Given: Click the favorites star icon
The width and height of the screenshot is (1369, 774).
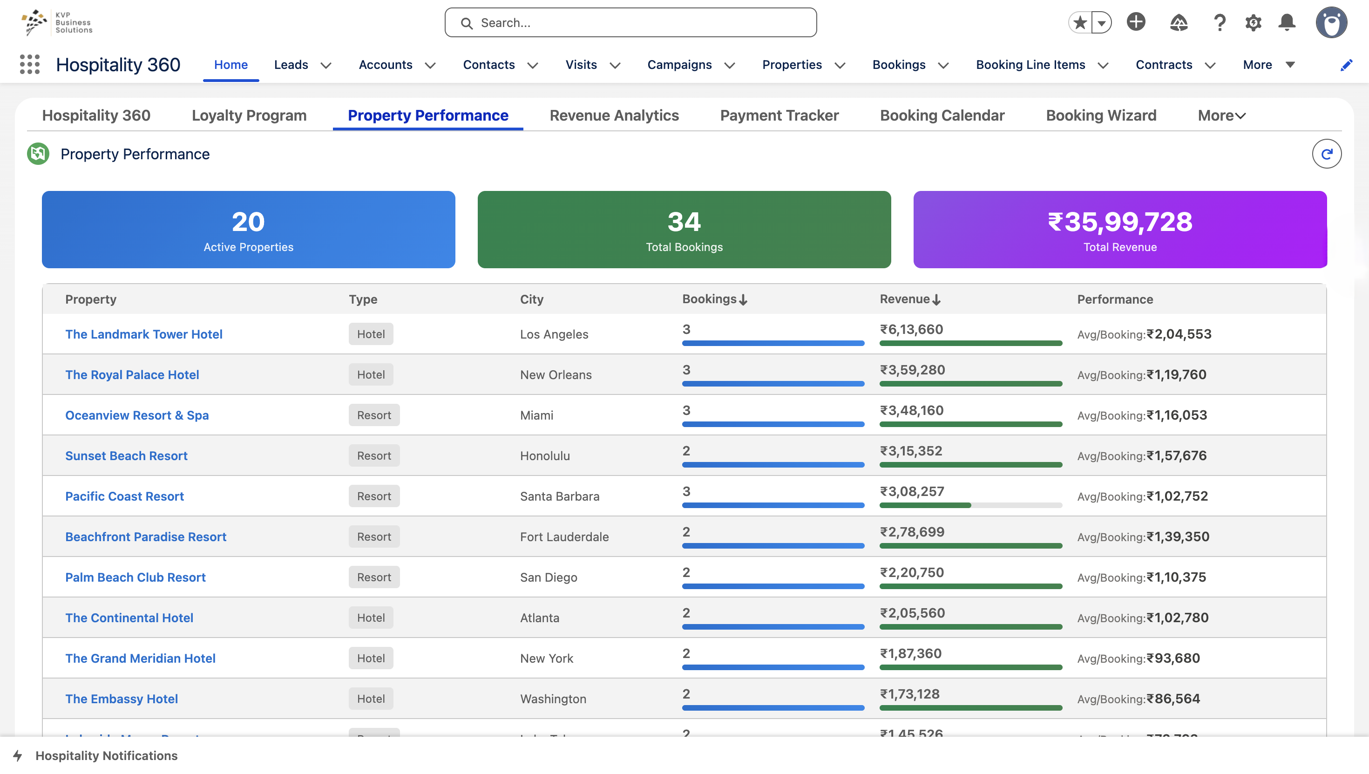Looking at the screenshot, I should tap(1079, 23).
